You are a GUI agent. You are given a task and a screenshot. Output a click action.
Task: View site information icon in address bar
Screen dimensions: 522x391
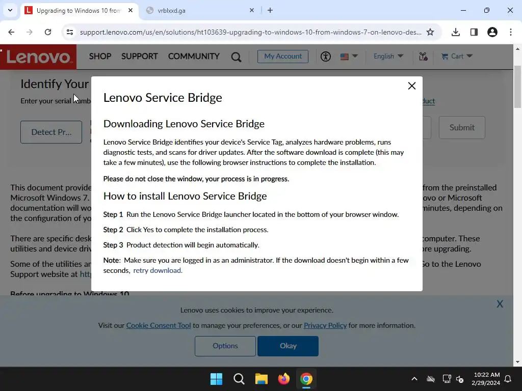70,32
